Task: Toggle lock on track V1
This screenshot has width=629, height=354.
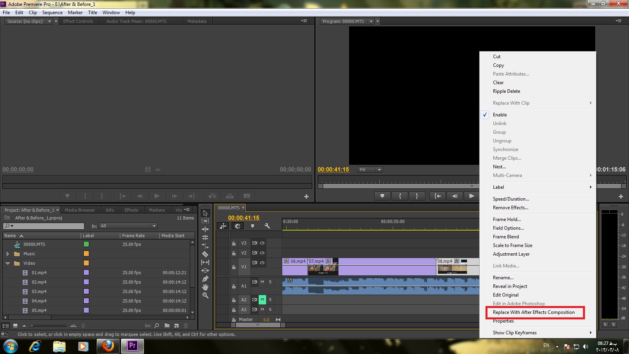Action: tap(234, 267)
